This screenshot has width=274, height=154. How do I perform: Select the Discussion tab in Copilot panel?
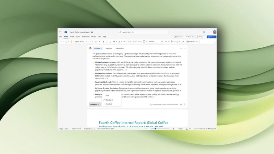pos(120,48)
